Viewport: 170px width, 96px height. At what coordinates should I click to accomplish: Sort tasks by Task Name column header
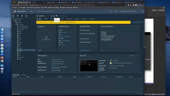coord(15,77)
